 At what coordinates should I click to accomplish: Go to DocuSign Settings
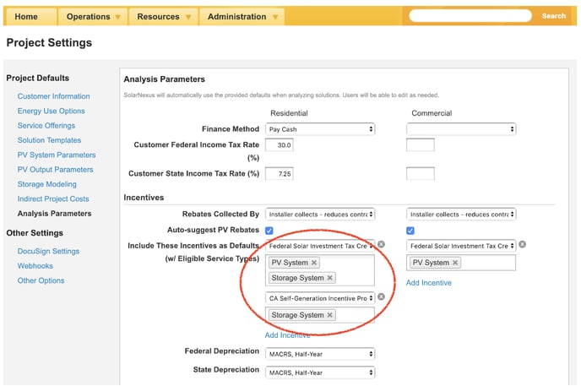48,251
